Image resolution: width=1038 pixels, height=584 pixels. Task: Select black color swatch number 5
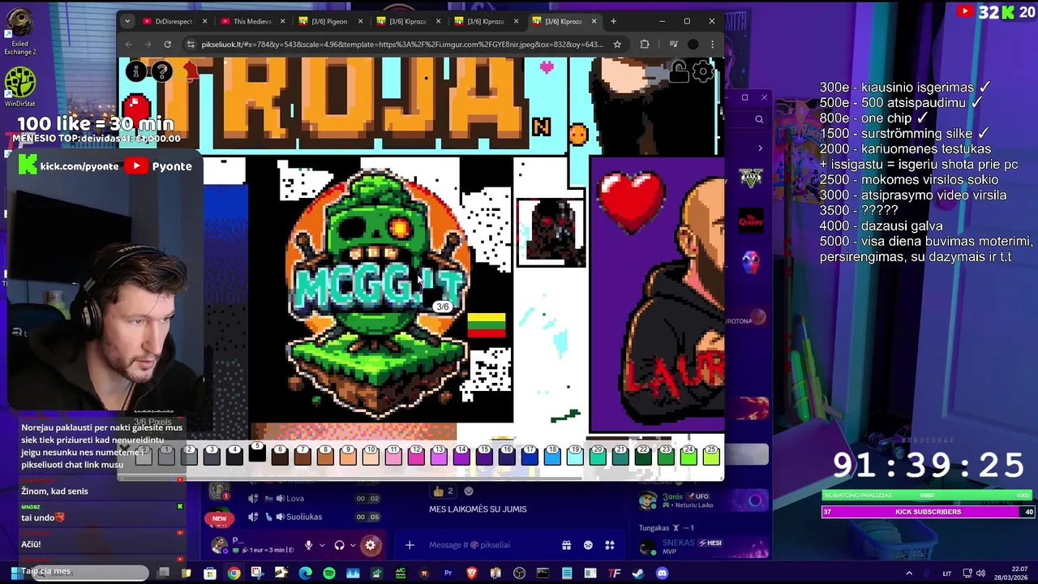257,455
